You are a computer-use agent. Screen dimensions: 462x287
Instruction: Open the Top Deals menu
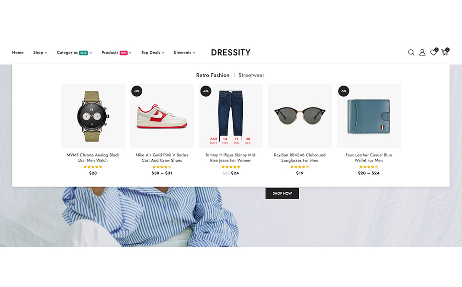(x=153, y=53)
